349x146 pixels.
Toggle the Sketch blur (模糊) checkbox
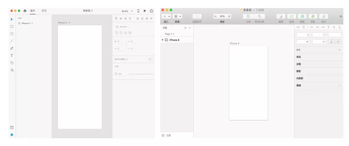click(x=339, y=86)
